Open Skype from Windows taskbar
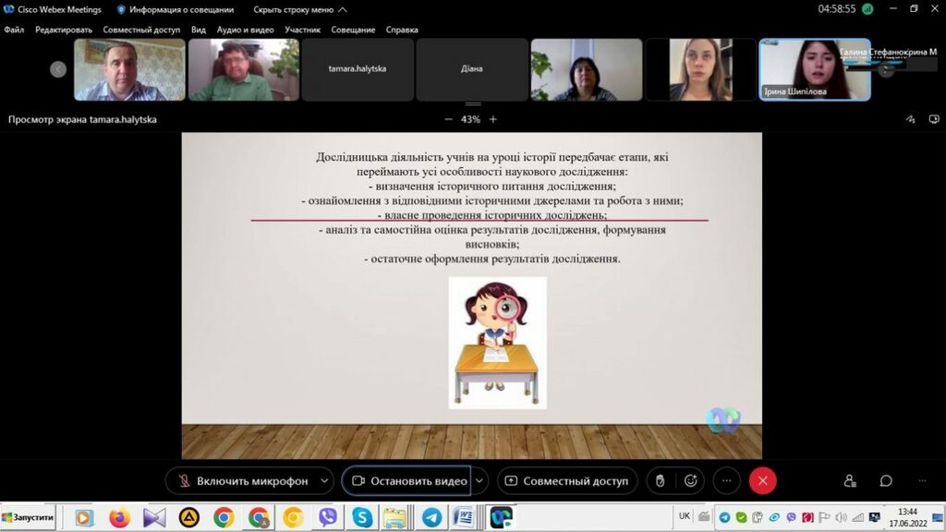946x532 pixels. [x=362, y=517]
